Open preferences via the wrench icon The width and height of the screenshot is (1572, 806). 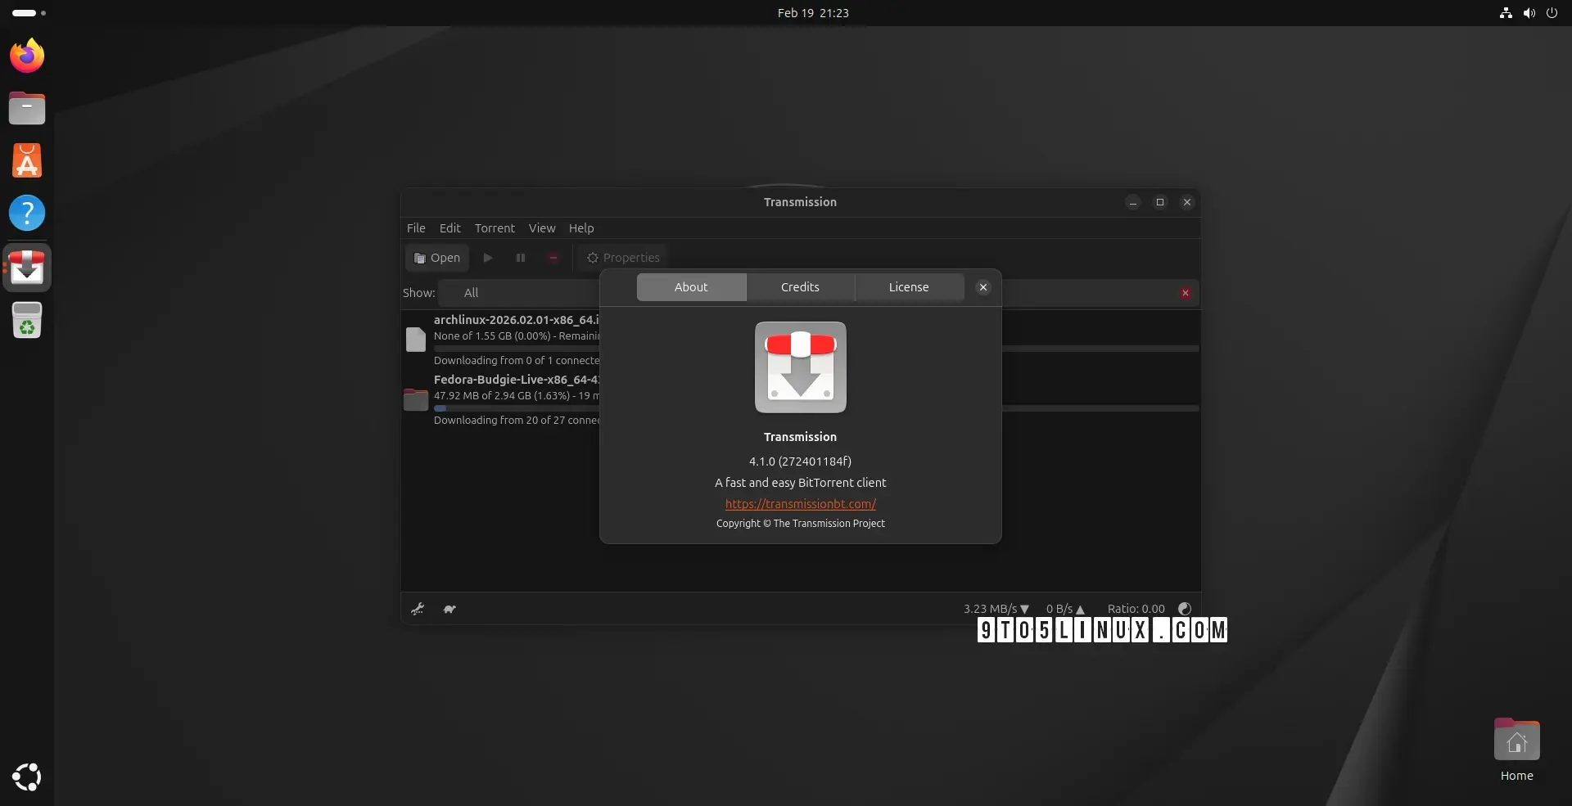click(x=418, y=609)
